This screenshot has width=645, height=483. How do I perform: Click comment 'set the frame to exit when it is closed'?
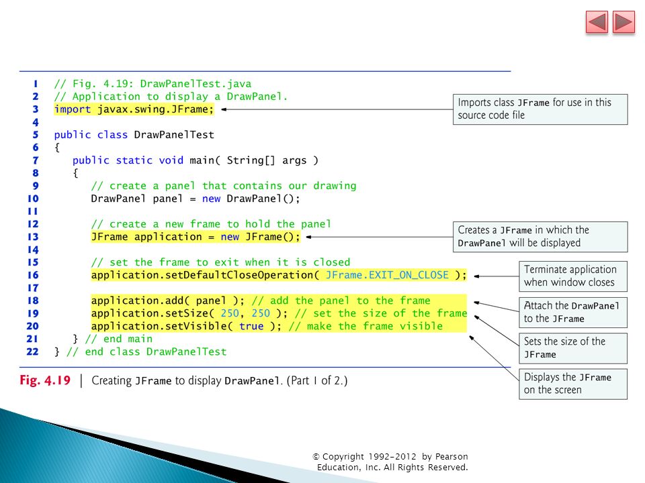click(220, 262)
